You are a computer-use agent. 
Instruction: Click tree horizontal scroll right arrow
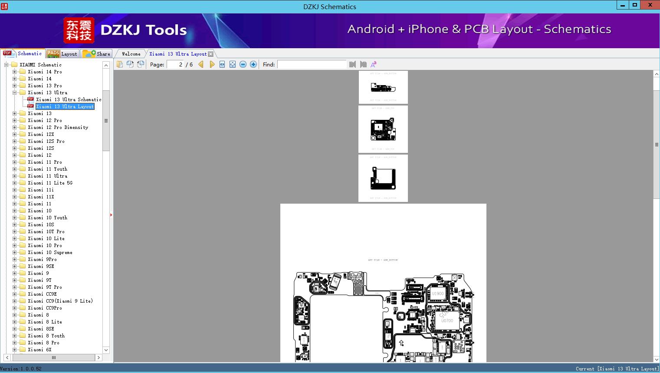(99, 358)
